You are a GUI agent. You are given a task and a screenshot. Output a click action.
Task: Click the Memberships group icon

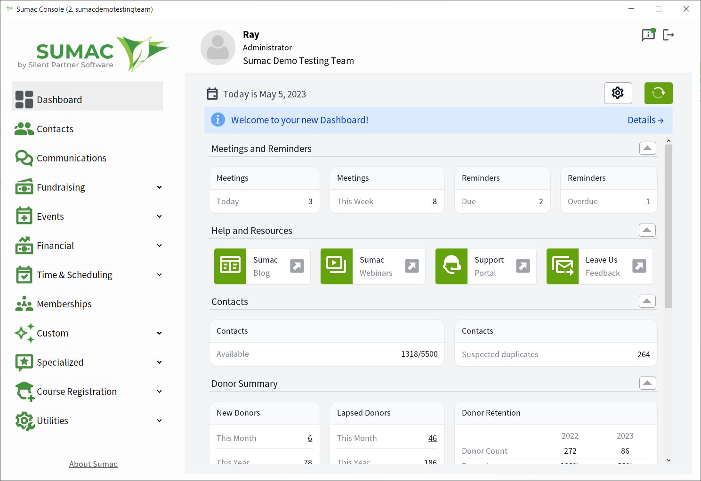[x=24, y=304]
